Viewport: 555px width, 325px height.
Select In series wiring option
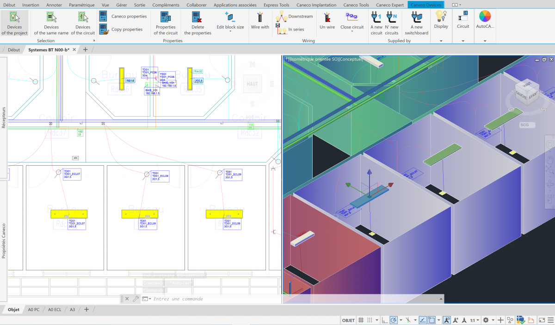pyautogui.click(x=290, y=29)
